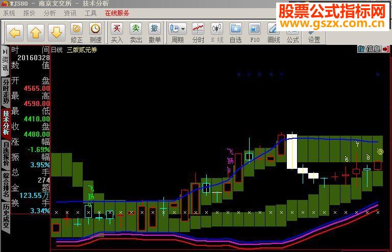Click the large white candlestick
The image size is (392, 252).
pos(292,152)
